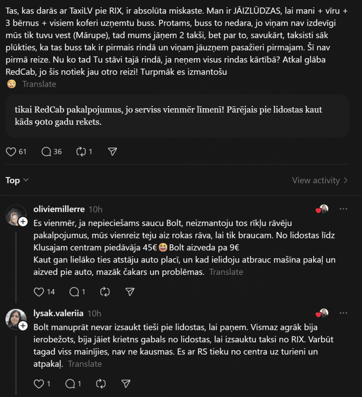Viewport: 362px width, 397px height.
Task: Follow oliviemillerre via avatar plus badge
Action: click(23, 222)
